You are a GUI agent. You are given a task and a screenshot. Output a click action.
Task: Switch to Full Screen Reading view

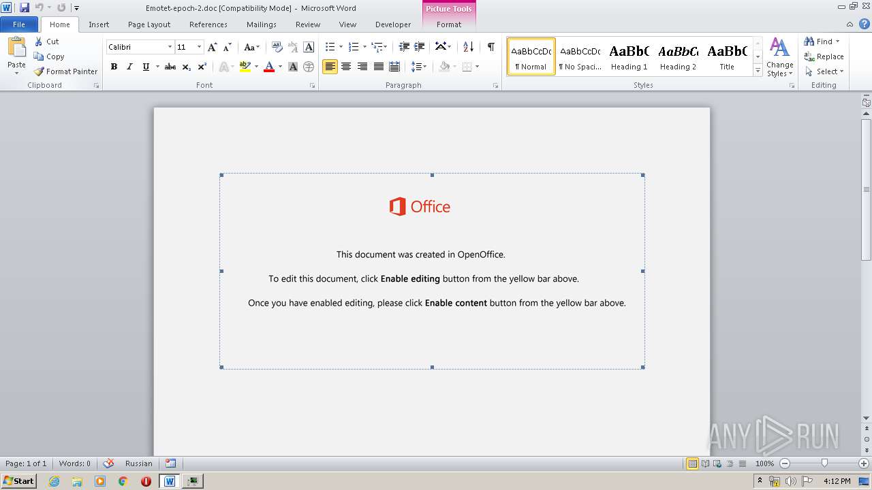coord(705,463)
